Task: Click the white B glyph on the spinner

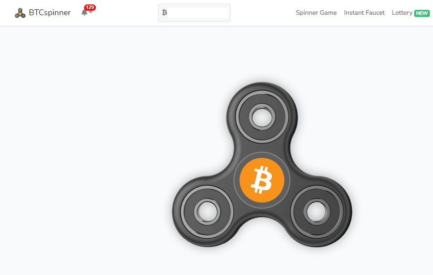Action: click(262, 180)
